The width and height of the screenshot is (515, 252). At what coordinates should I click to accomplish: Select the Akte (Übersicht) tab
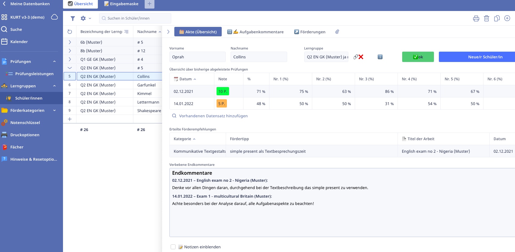(198, 32)
